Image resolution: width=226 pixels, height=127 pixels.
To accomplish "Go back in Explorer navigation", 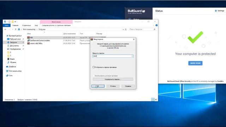I will pos(5,29).
